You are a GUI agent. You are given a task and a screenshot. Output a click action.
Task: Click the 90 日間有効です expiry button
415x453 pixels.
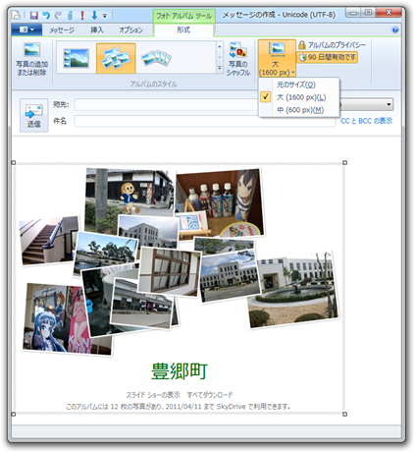[x=328, y=57]
